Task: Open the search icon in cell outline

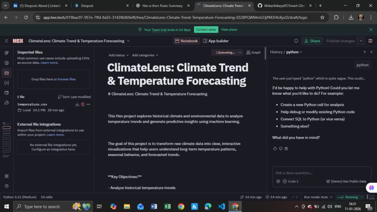Action: [4, 124]
